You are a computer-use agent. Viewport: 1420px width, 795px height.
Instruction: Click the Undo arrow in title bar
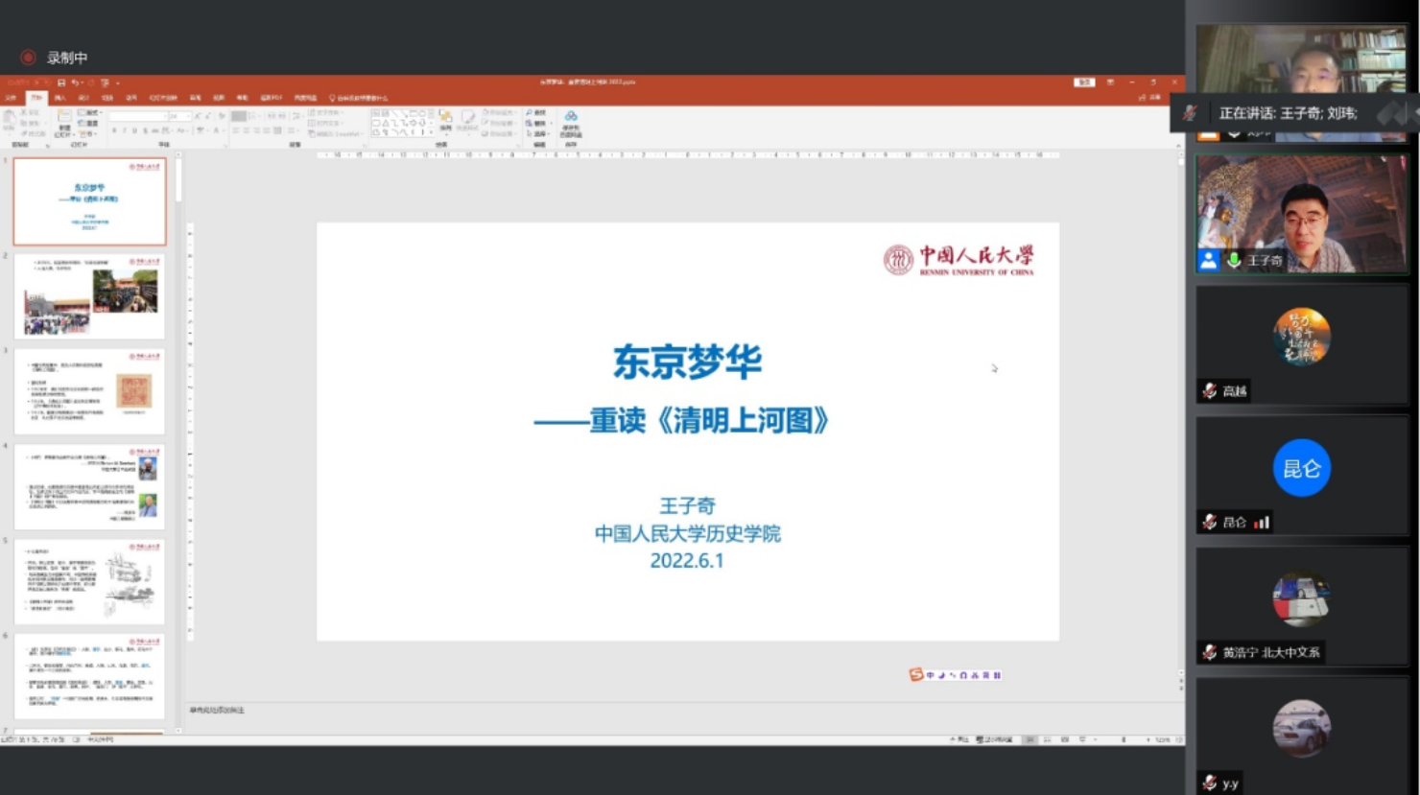75,82
